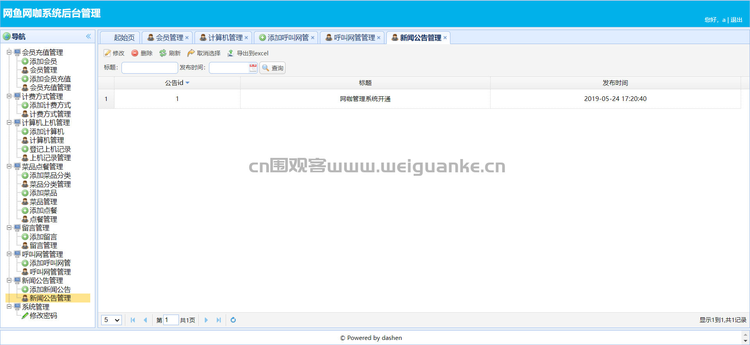Click the pager reload icon
Screen dimensions: 750x345
click(233, 320)
